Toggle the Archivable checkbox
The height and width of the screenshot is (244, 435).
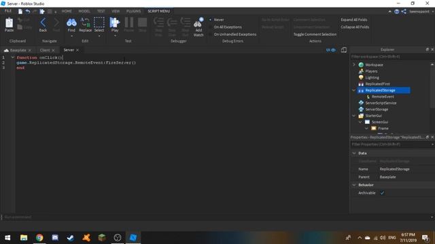coord(382,192)
